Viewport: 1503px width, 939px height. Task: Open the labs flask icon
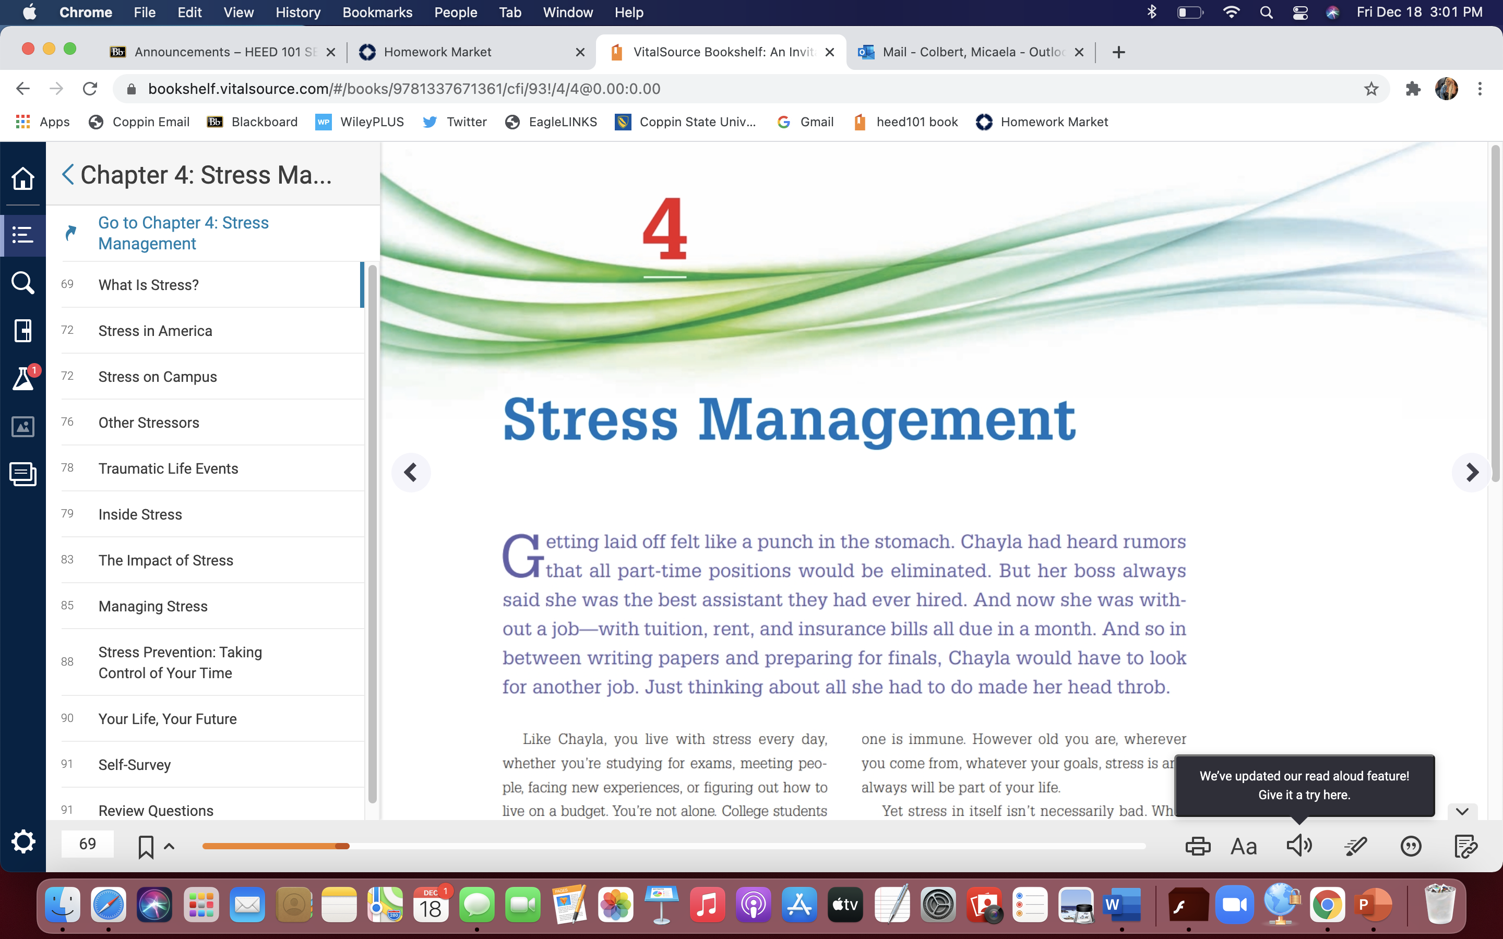(x=23, y=378)
